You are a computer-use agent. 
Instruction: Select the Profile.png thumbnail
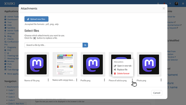pyautogui.click(x=93, y=65)
